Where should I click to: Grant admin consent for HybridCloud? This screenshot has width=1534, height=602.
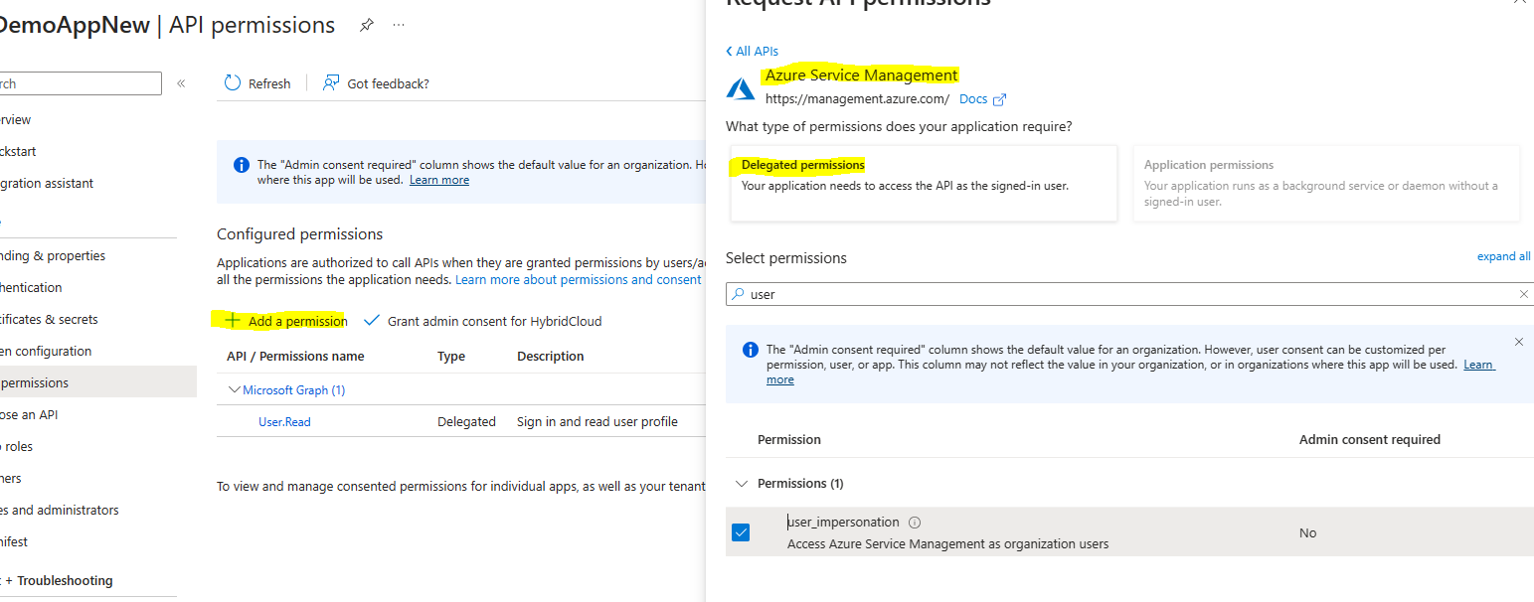(483, 321)
